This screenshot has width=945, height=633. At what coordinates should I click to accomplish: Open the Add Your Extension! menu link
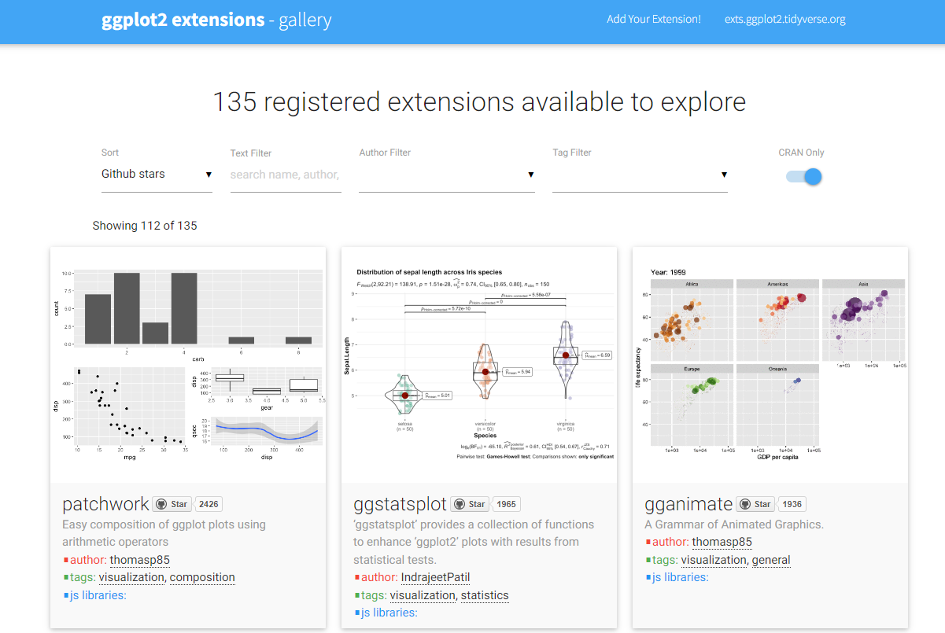pos(653,19)
